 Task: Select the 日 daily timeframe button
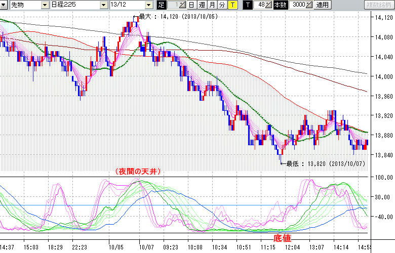tap(191, 5)
